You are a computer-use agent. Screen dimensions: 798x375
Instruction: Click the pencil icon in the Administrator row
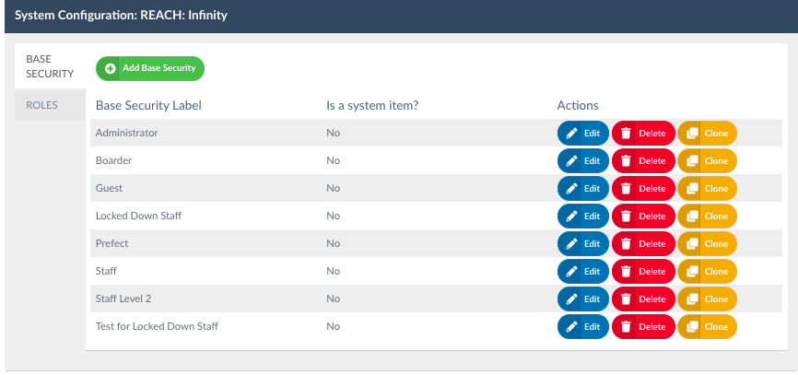point(571,134)
